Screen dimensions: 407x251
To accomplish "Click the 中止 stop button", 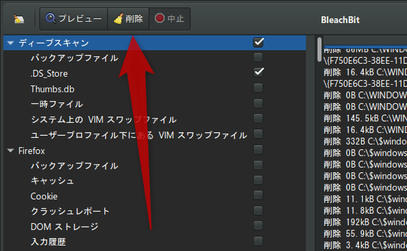I will coord(170,19).
